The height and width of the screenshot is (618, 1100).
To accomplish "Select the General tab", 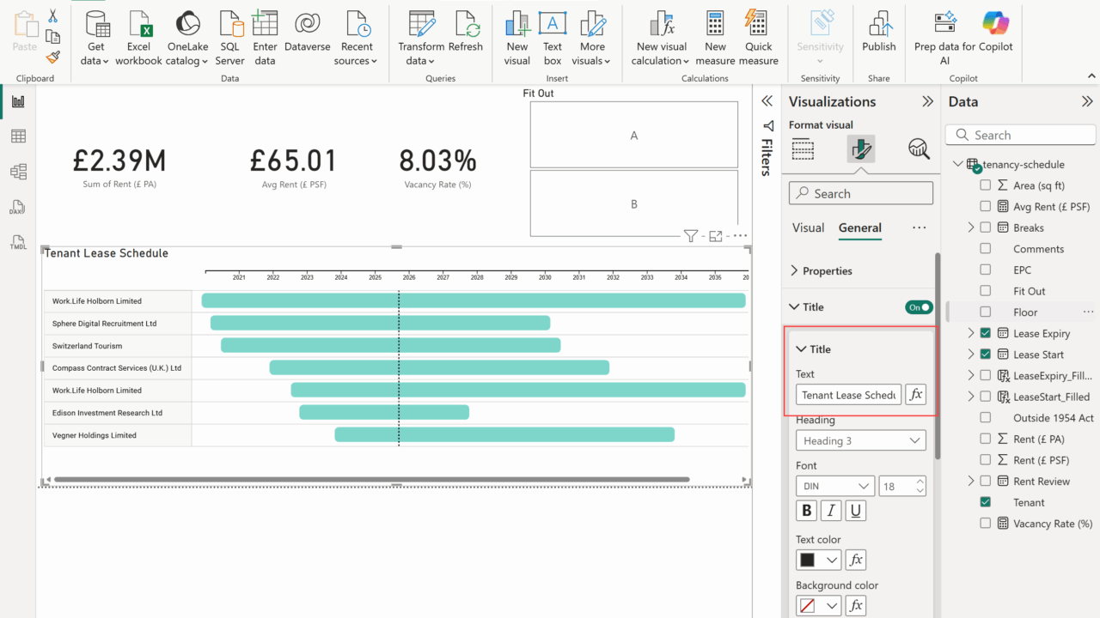I will (x=859, y=227).
